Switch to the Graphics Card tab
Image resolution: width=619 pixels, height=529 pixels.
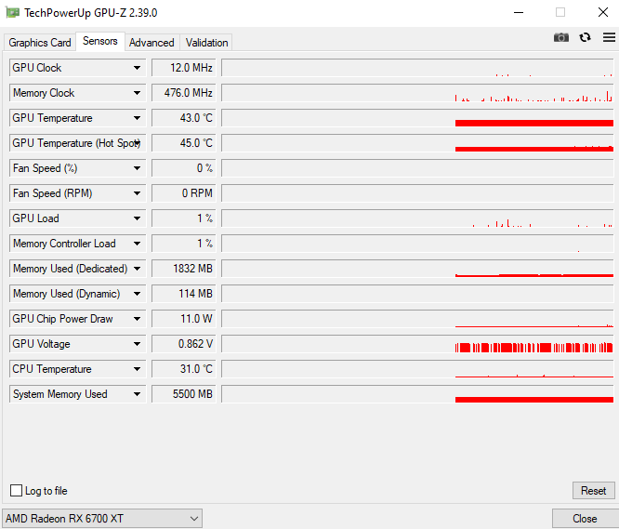(39, 43)
